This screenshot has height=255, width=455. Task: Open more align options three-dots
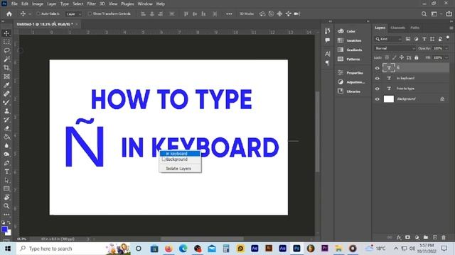point(229,14)
